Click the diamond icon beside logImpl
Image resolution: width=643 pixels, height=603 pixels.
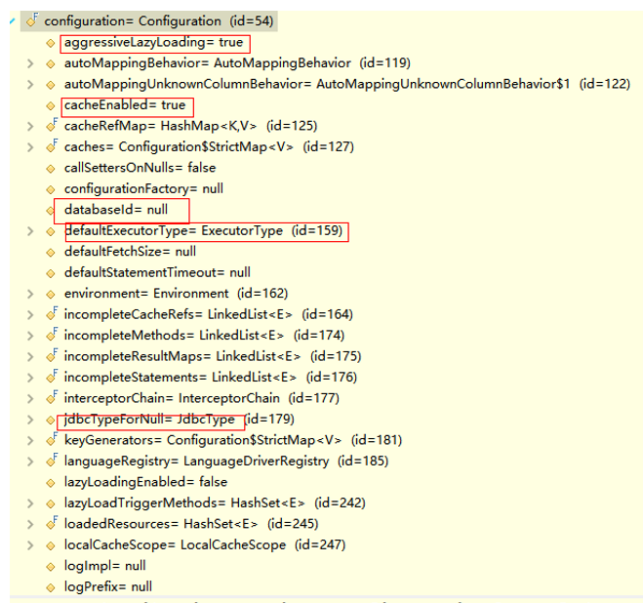pos(51,567)
